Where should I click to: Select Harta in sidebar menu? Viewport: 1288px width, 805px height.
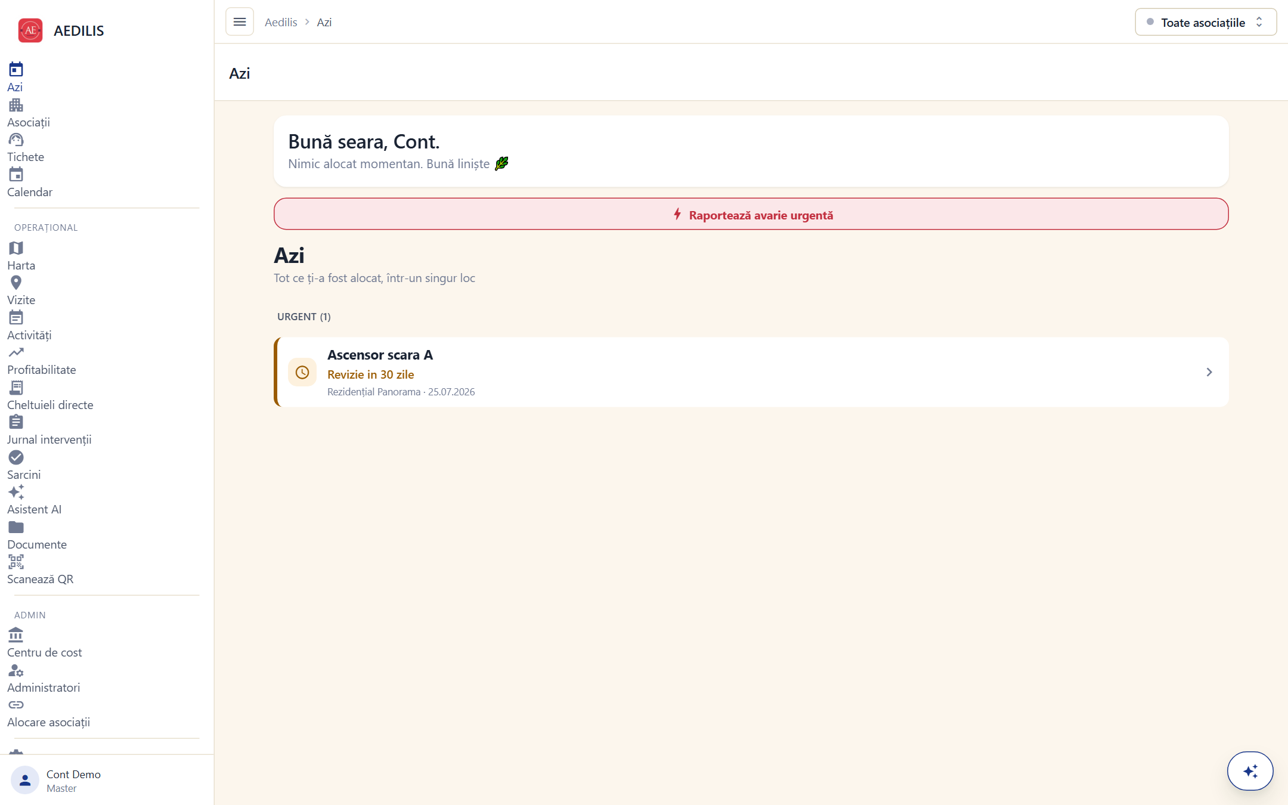coord(21,265)
